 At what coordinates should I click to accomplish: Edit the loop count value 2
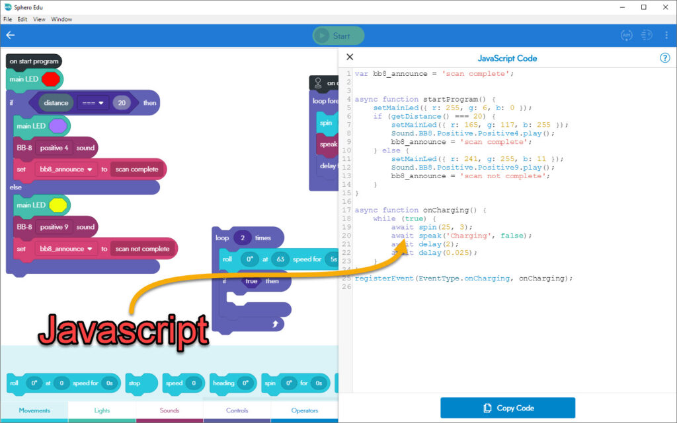(x=243, y=238)
